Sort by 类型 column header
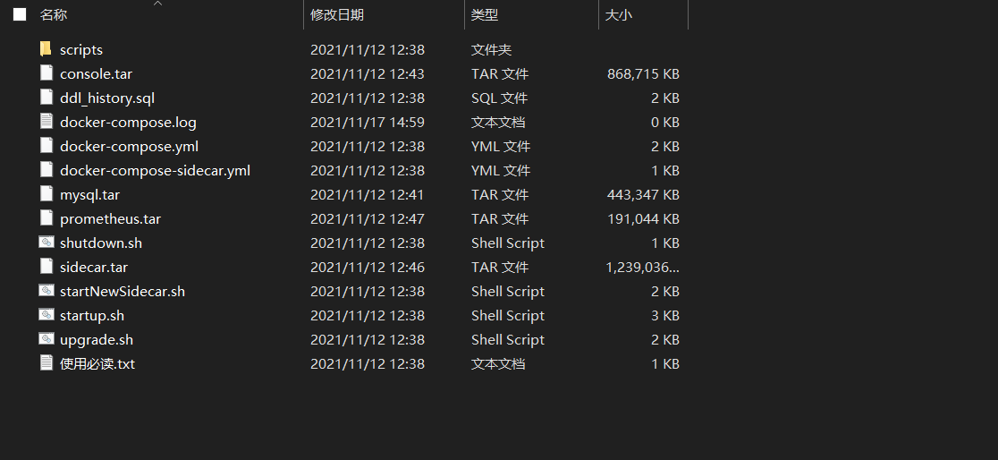998x460 pixels. 485,15
